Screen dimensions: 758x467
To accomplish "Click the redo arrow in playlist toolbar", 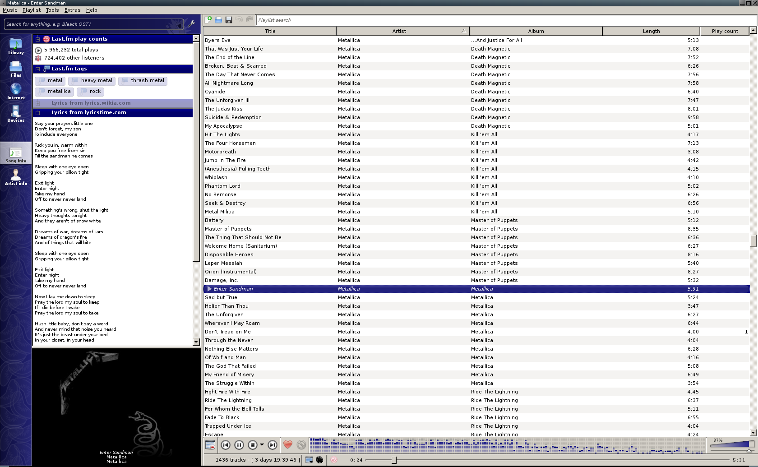I will coord(250,19).
